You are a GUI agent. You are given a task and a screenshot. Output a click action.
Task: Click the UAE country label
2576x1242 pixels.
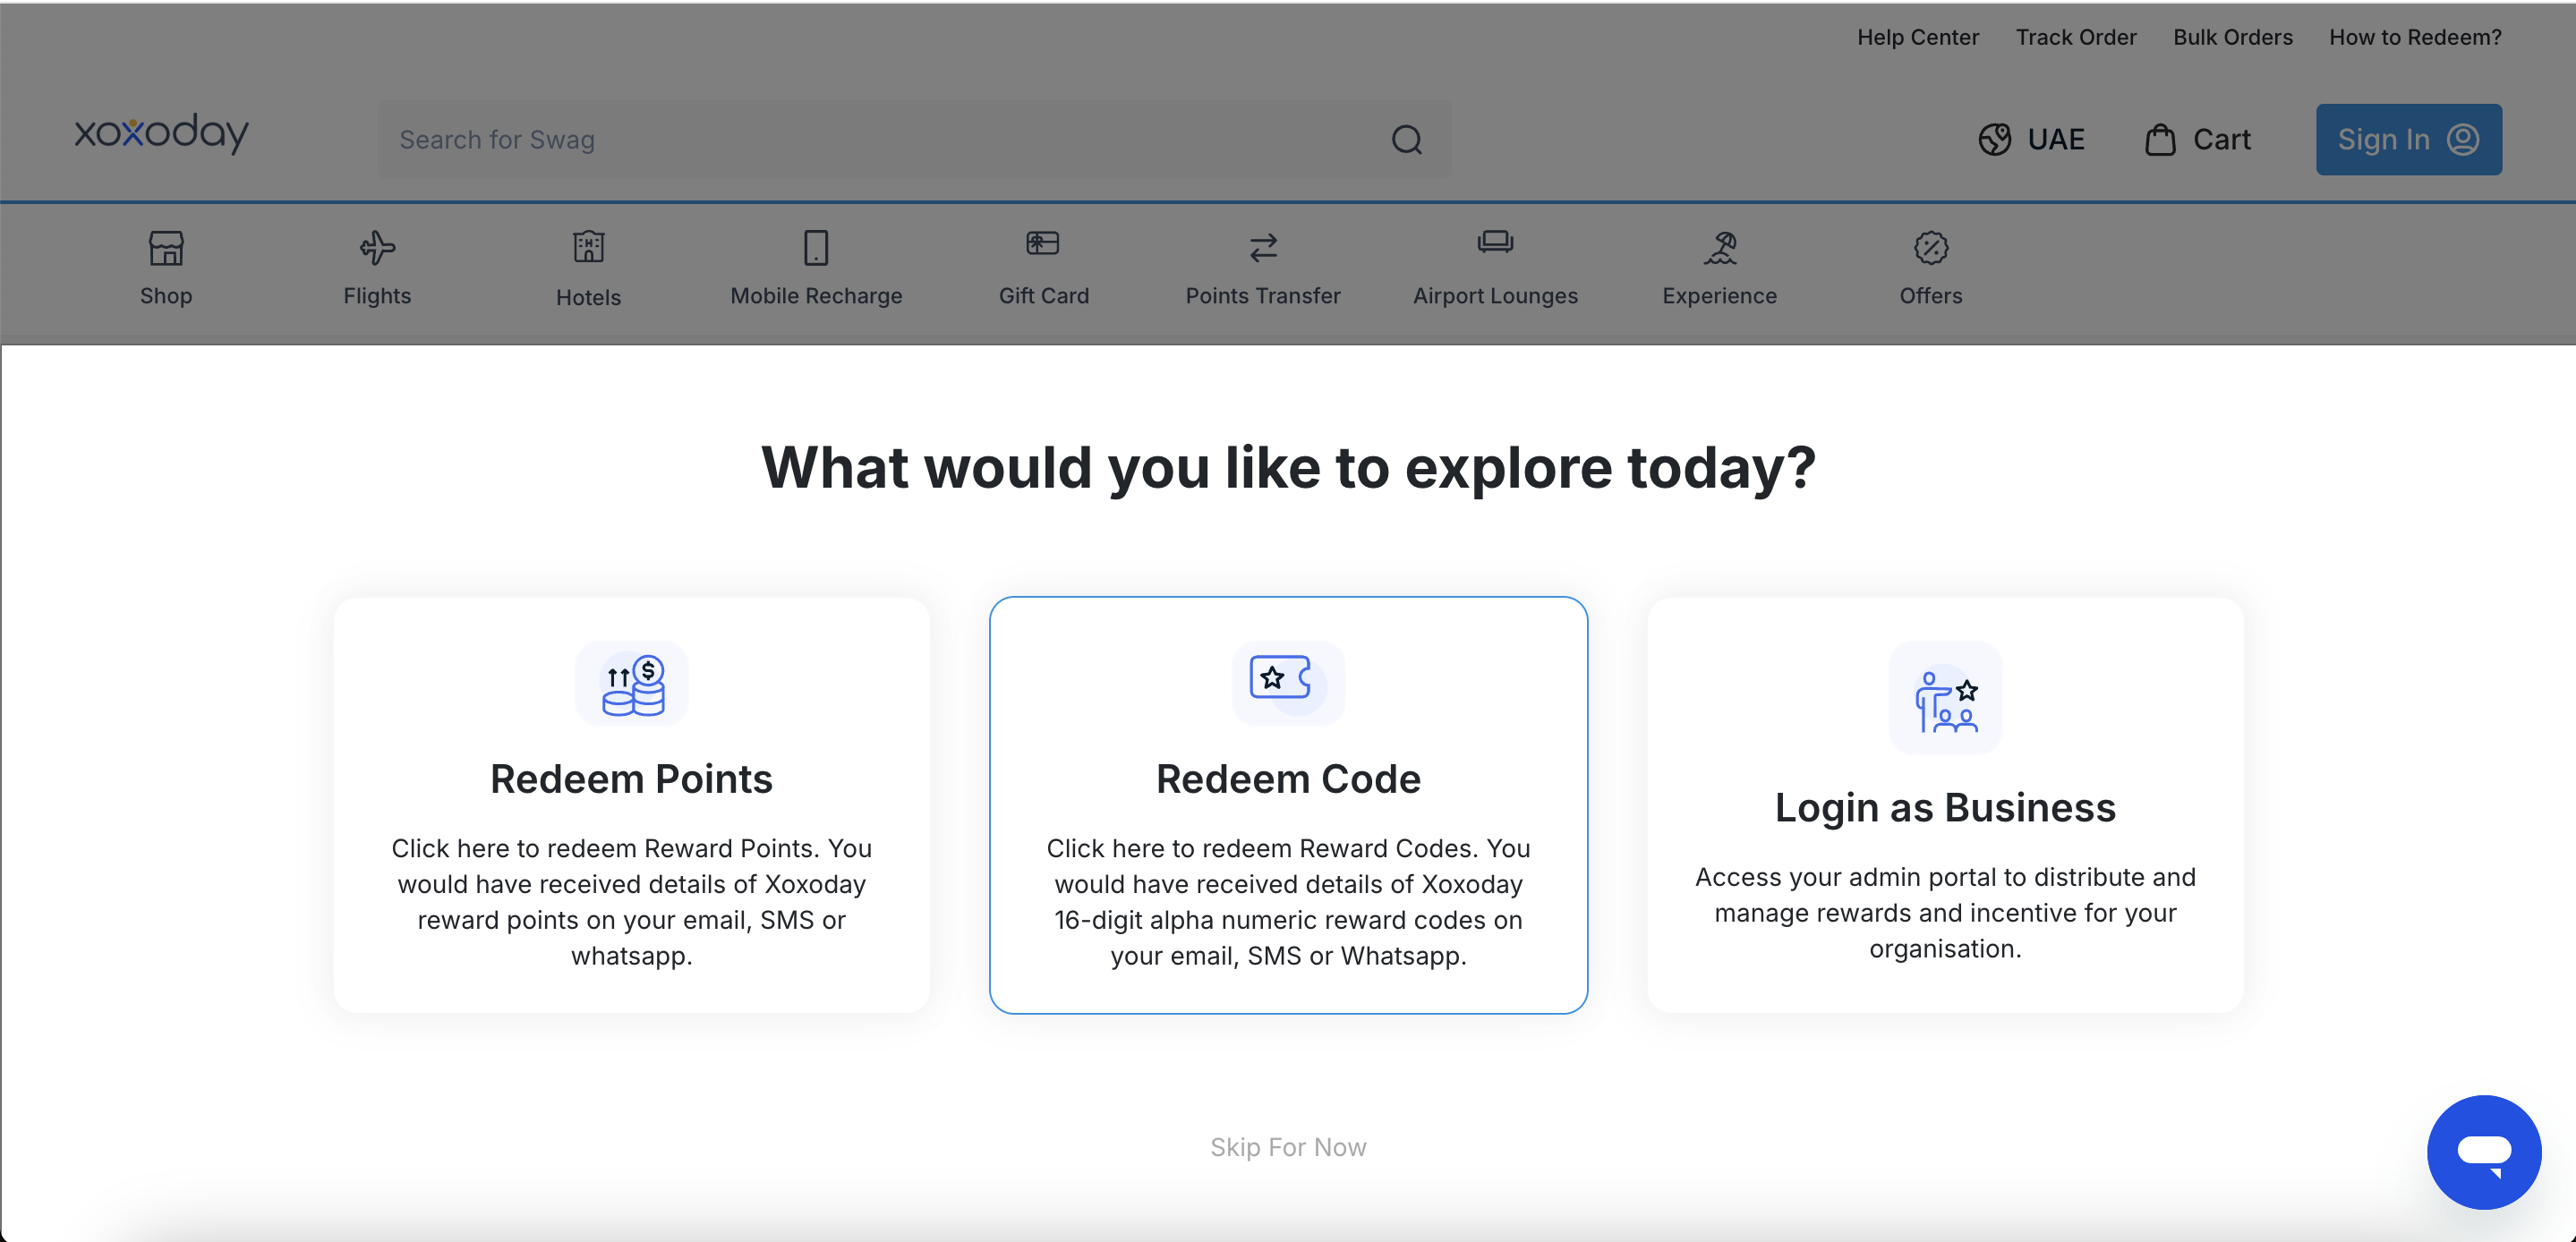click(x=2055, y=140)
